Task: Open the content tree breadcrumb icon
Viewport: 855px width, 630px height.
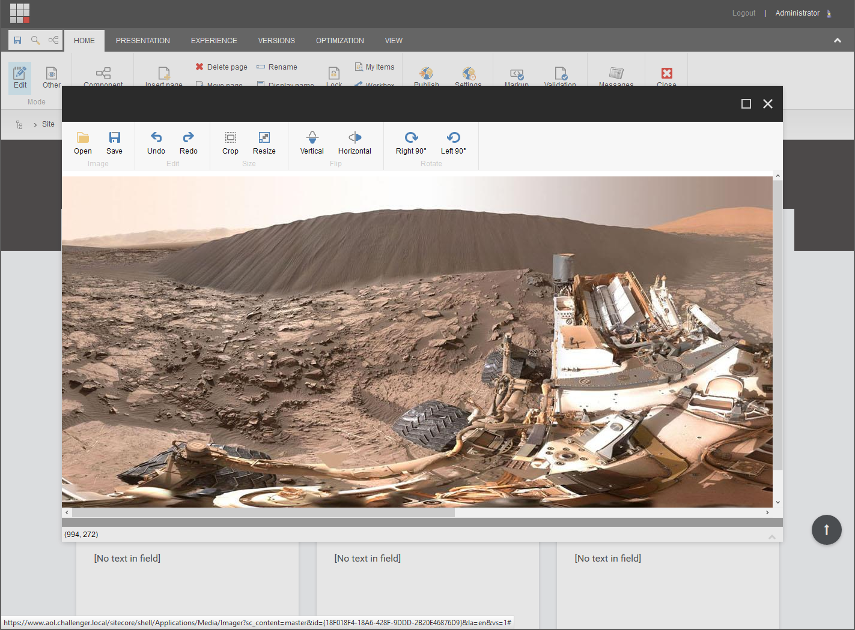Action: 19,124
